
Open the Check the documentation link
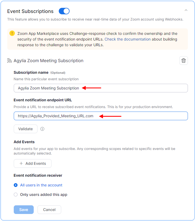[128, 39]
